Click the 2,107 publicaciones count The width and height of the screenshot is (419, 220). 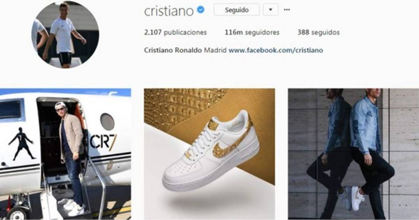(175, 32)
